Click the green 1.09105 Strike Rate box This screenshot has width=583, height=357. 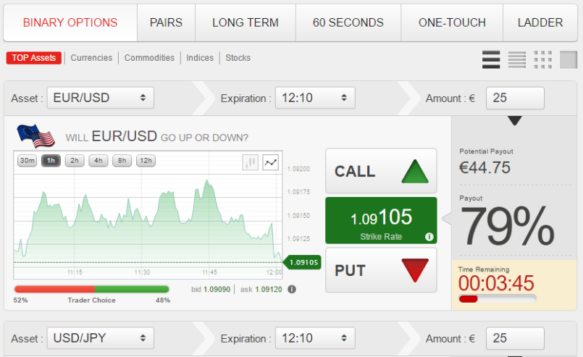[381, 221]
